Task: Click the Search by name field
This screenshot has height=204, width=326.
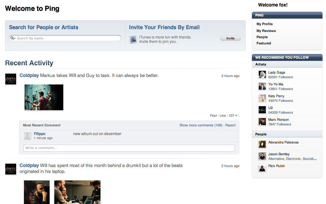Action: [x=65, y=38]
